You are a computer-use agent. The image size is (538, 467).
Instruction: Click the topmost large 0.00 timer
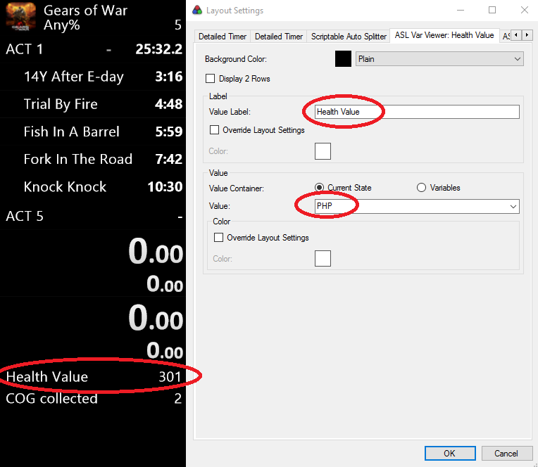[156, 252]
